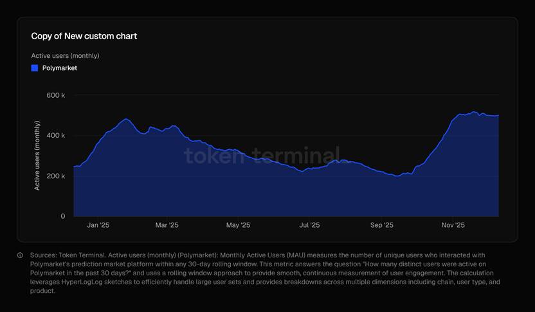The image size is (535, 312).
Task: Click the 0 y-axis baseline label
Action: tap(62, 216)
